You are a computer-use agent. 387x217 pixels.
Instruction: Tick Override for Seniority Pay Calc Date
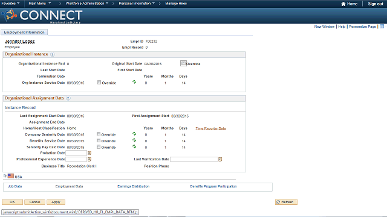point(99,147)
